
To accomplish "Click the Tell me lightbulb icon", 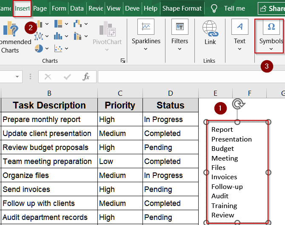I will click(214, 8).
